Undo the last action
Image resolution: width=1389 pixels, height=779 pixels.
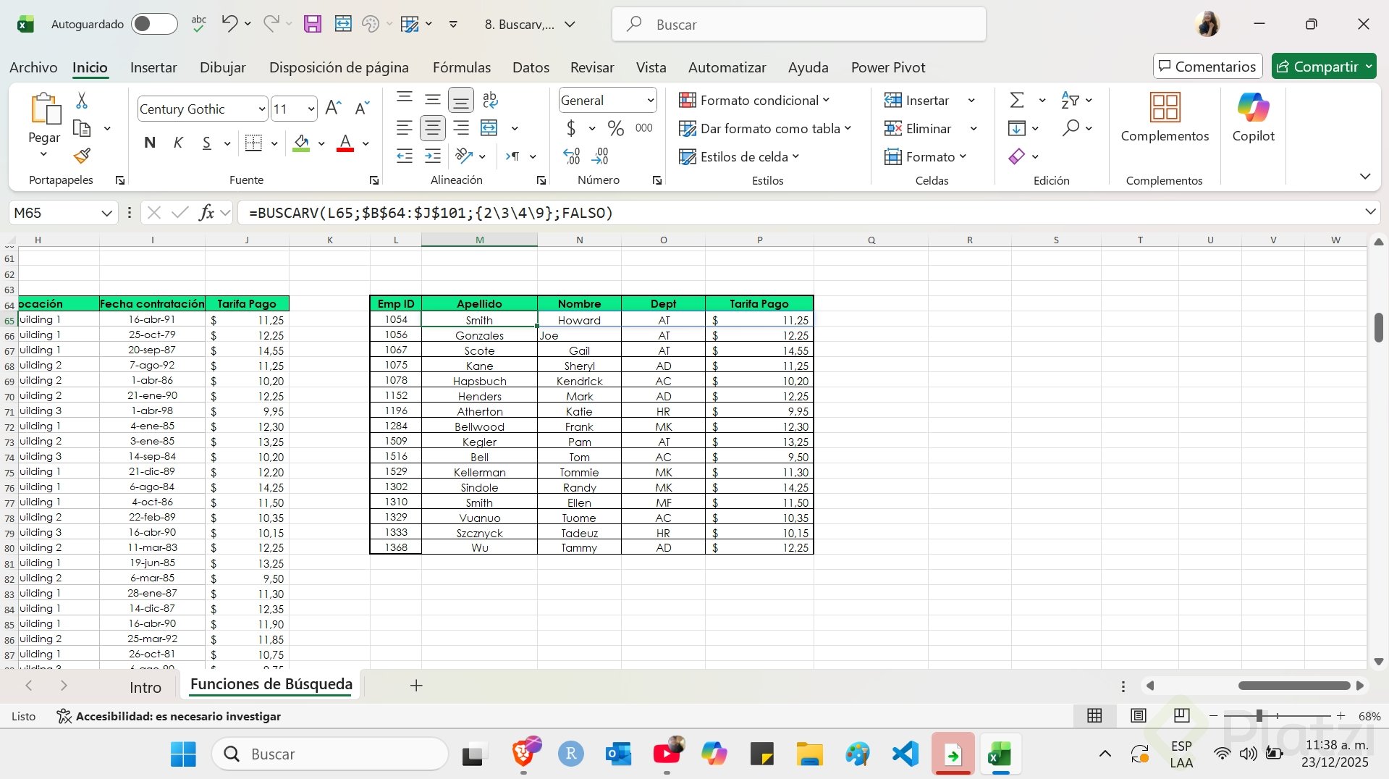tap(229, 24)
